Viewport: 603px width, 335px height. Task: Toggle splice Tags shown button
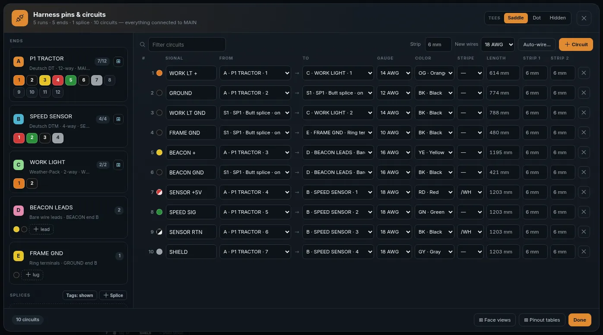coord(79,295)
